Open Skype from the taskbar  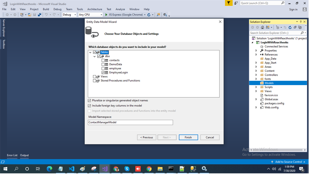point(127,169)
